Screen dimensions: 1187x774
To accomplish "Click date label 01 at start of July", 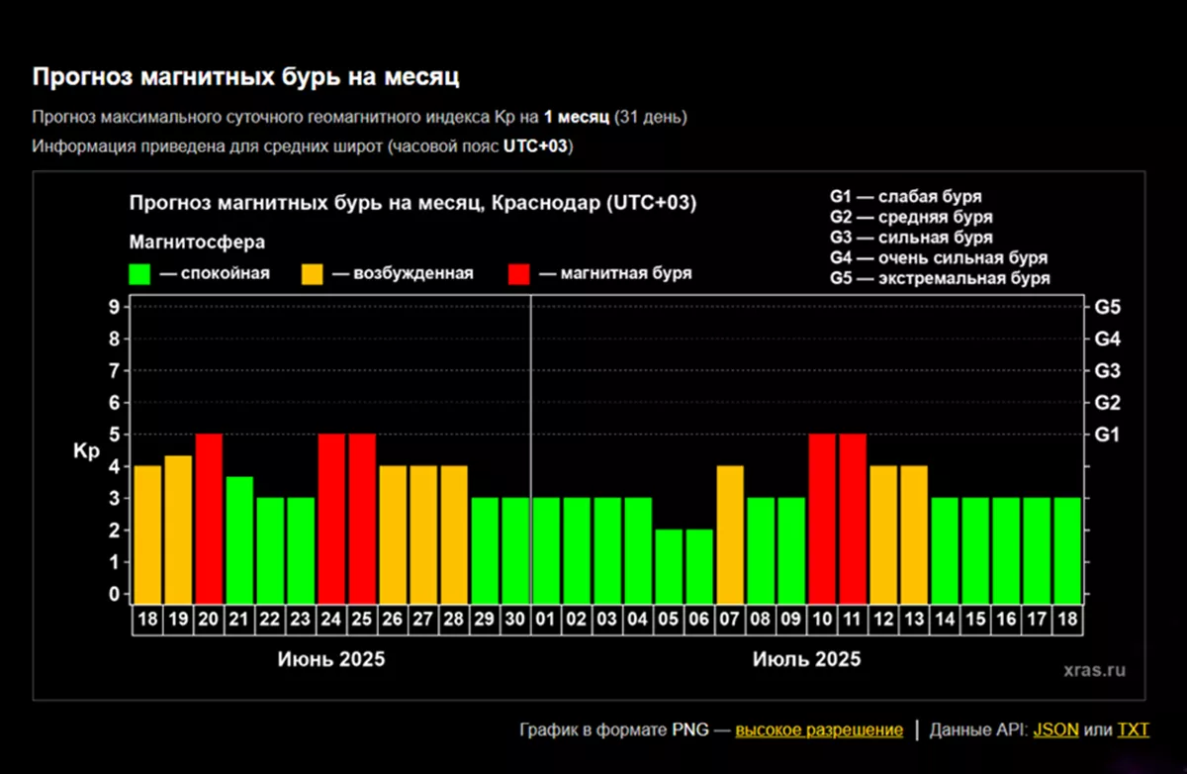I will coord(546,620).
